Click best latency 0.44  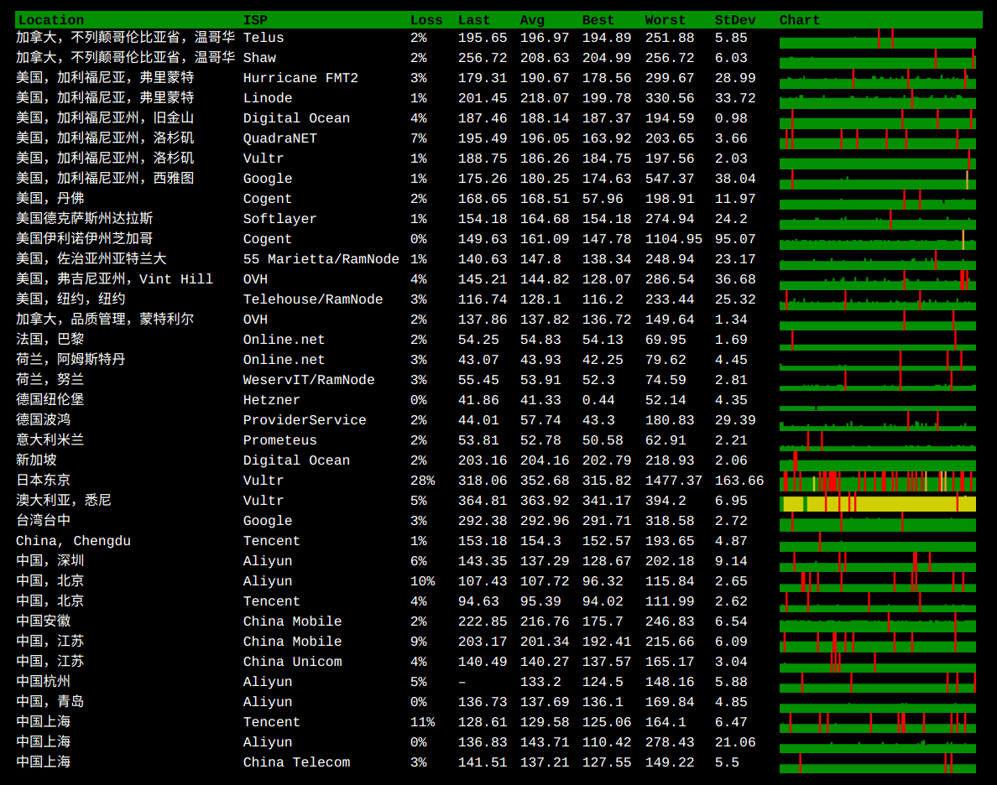(598, 400)
